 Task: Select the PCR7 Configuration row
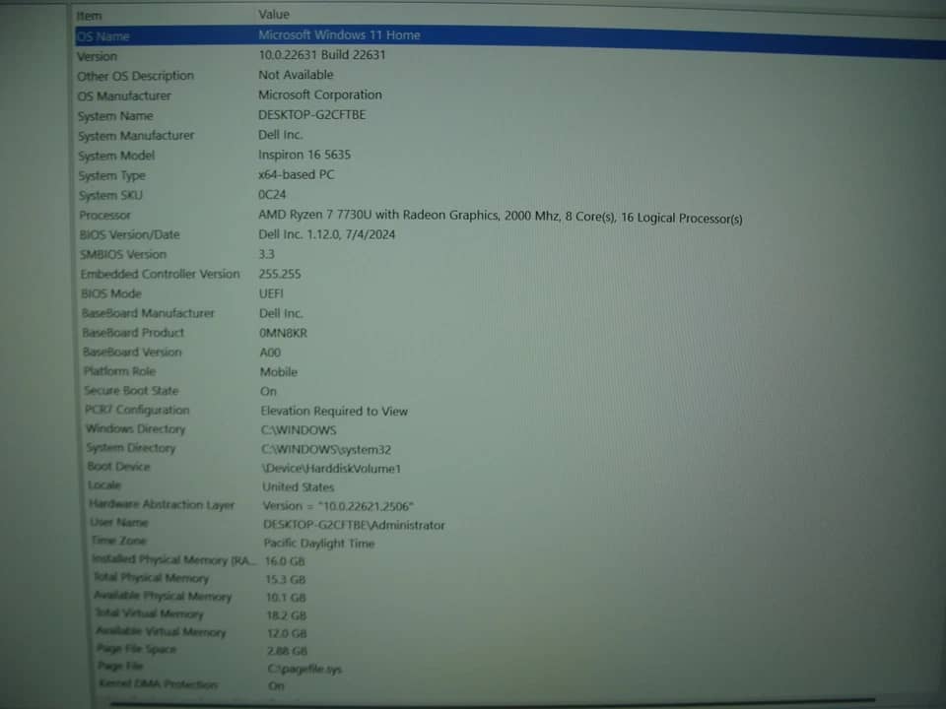click(x=137, y=410)
